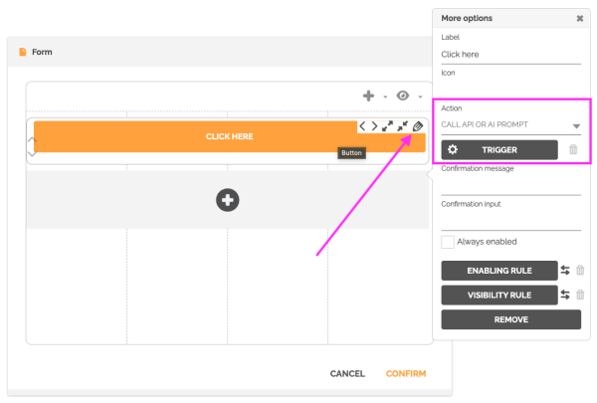
Task: Click the orange CLICK HERE button
Action: pyautogui.click(x=230, y=136)
